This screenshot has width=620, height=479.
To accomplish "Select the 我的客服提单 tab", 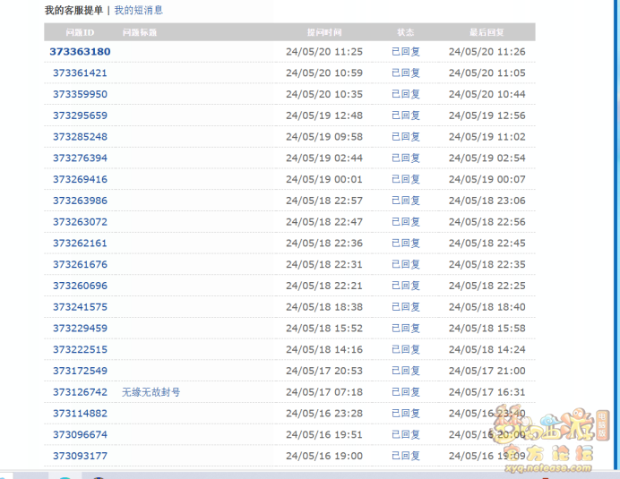I will coord(73,11).
